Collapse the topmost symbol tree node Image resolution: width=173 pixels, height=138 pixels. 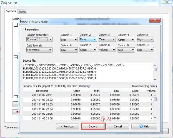click(16, 25)
